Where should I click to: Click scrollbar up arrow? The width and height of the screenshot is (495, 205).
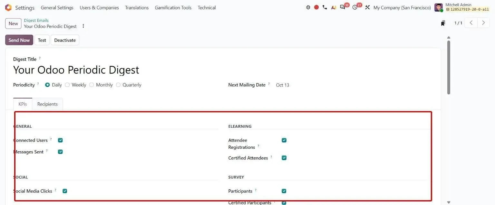click(x=449, y=38)
